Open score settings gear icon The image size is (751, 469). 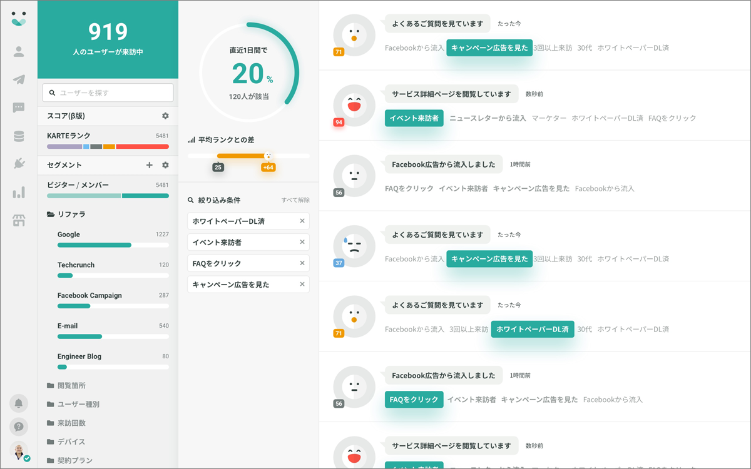pos(165,116)
